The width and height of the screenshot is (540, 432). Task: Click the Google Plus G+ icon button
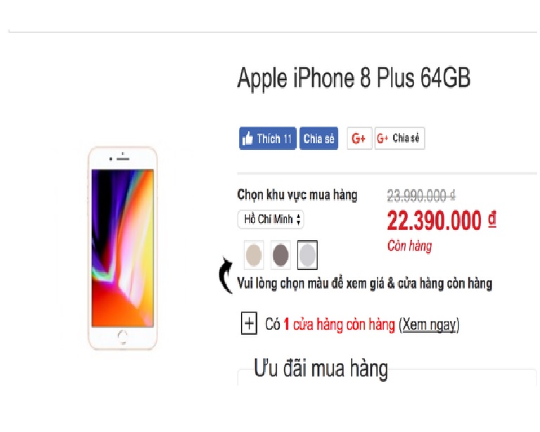pyautogui.click(x=359, y=139)
